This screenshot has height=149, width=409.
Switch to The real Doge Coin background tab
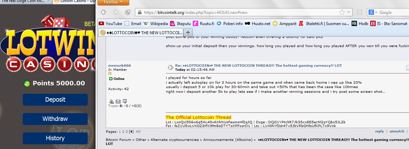pyautogui.click(x=25, y=2)
